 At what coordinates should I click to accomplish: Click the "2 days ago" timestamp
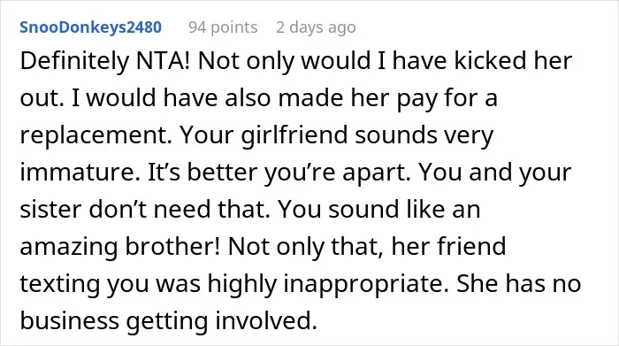click(x=316, y=27)
